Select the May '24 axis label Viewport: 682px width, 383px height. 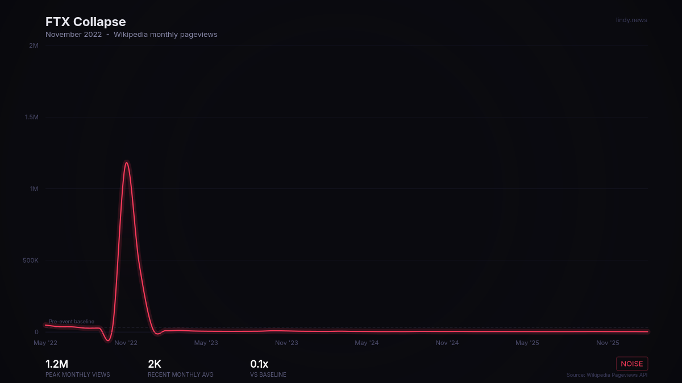tap(367, 343)
